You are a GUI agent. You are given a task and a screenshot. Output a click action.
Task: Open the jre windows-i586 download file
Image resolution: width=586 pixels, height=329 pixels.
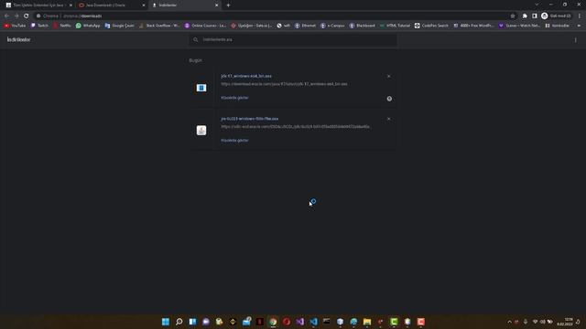point(250,119)
